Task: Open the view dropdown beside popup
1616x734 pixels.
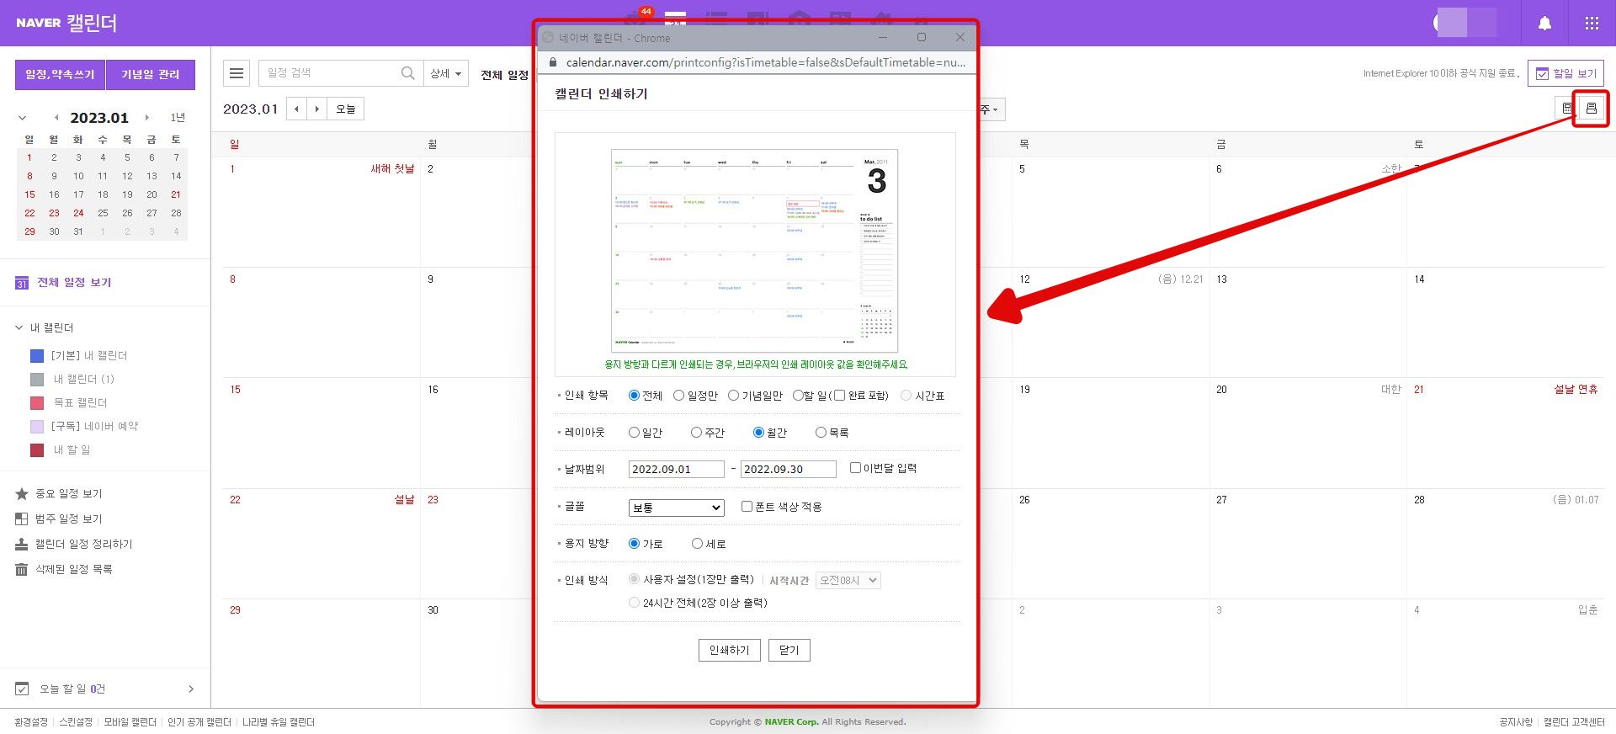Action: click(991, 109)
